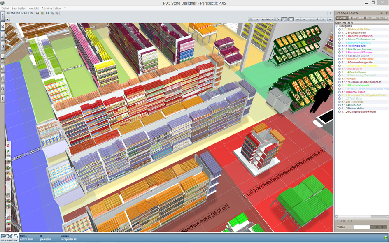389x243 pixels.
Task: Click the user name 'André Kälin'
Action: point(26,239)
